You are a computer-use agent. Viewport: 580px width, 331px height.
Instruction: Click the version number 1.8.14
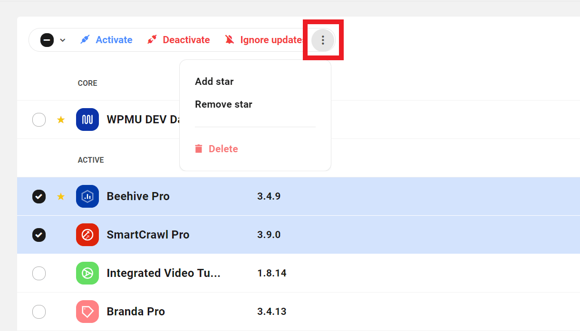[271, 273]
